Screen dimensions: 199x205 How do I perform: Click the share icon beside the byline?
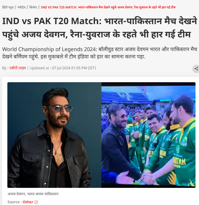tap(196, 69)
